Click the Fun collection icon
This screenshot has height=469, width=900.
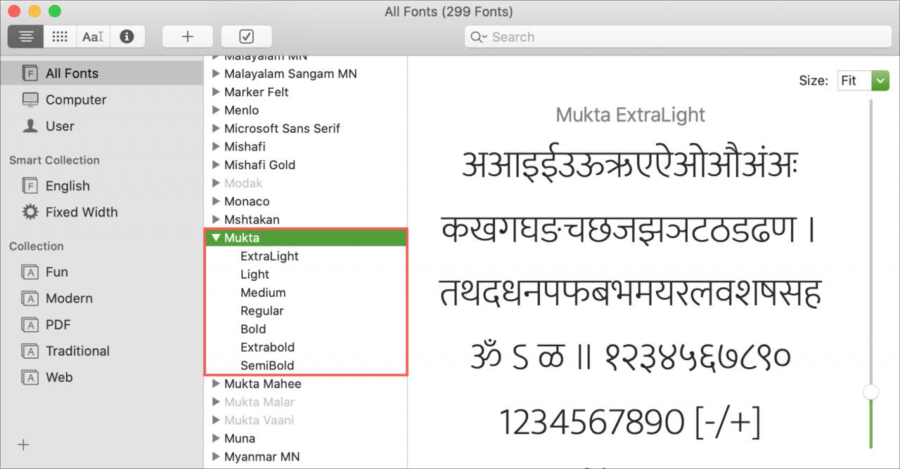pyautogui.click(x=30, y=272)
